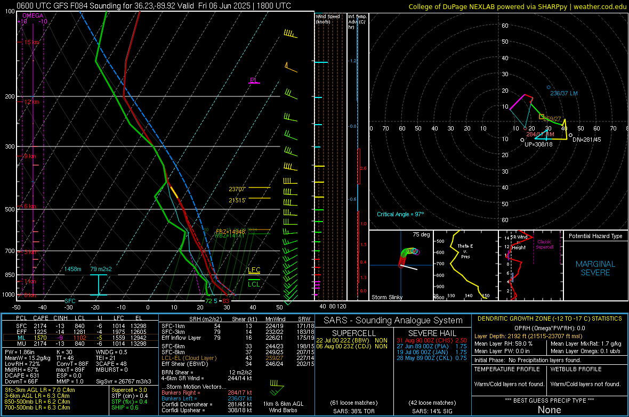Click the PW = 1.86in value
Viewport: 629px width, 417px height.
point(21,352)
